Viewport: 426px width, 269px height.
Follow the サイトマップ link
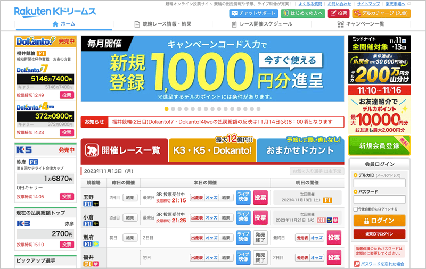[368, 4]
